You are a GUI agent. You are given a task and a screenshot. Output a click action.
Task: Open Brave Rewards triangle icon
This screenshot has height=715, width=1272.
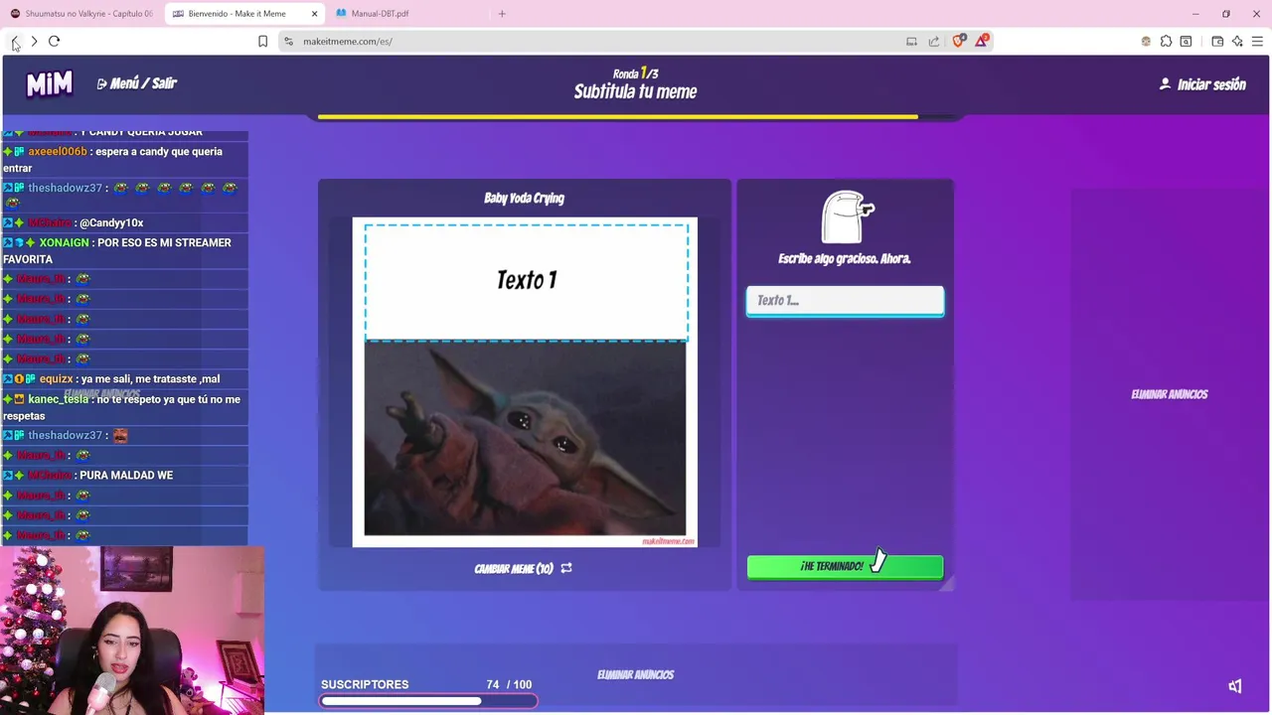pyautogui.click(x=982, y=41)
